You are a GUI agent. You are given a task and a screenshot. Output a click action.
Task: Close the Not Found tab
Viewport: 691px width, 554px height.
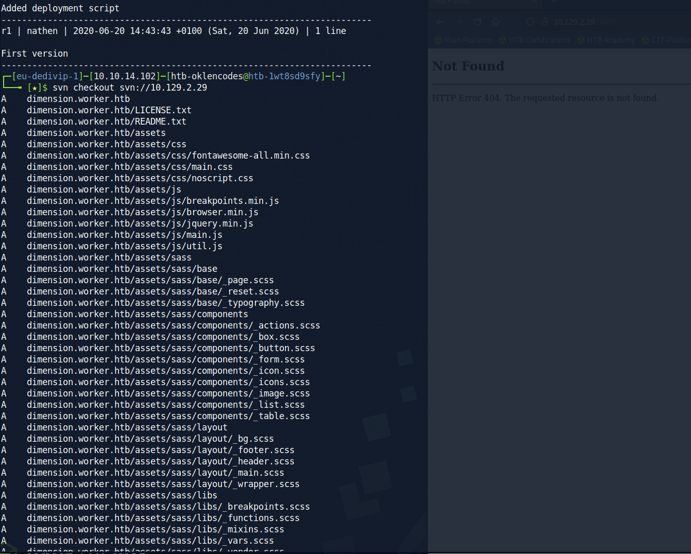pos(535,3)
